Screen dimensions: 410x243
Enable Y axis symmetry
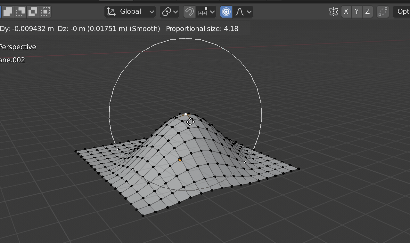357,12
